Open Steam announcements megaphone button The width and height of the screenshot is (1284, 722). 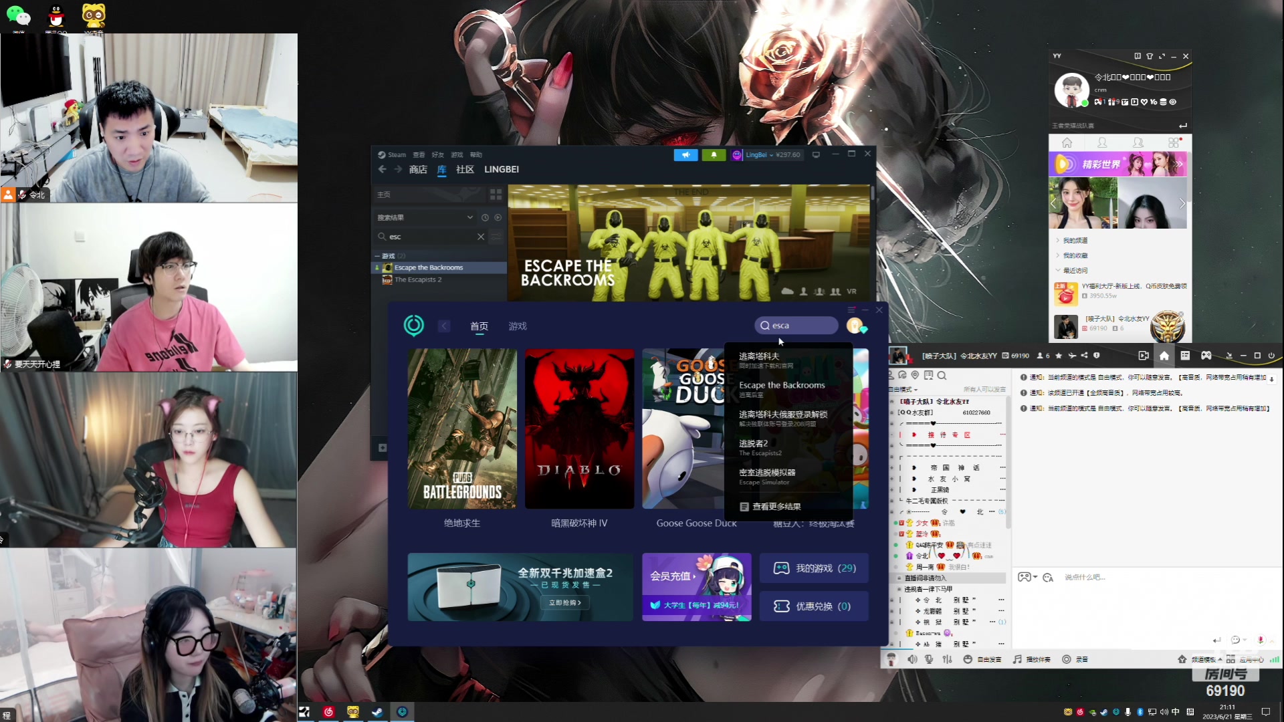tap(685, 154)
